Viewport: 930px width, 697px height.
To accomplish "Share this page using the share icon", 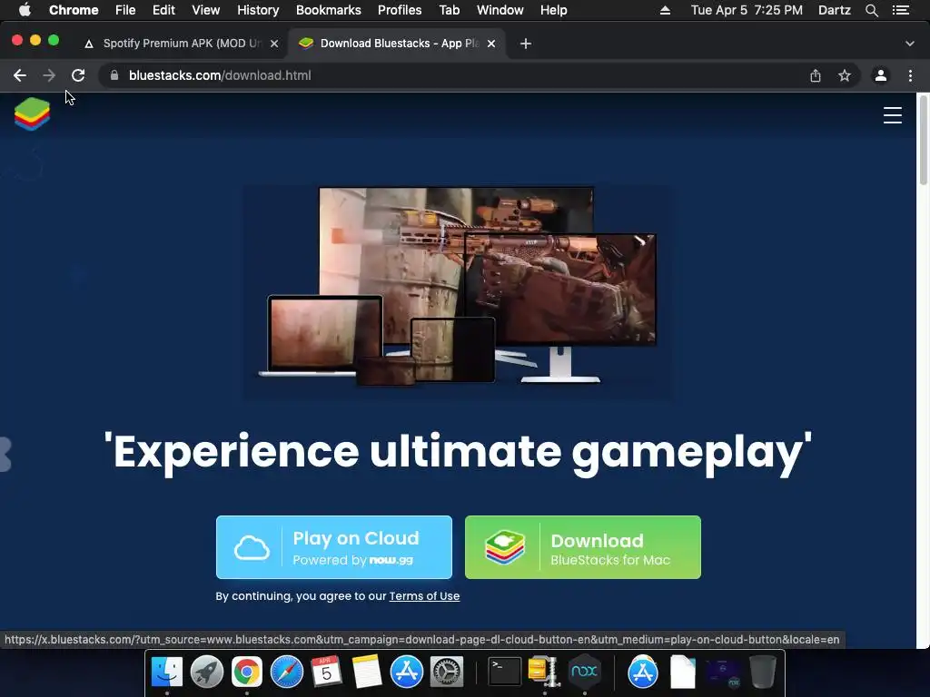I will [816, 75].
